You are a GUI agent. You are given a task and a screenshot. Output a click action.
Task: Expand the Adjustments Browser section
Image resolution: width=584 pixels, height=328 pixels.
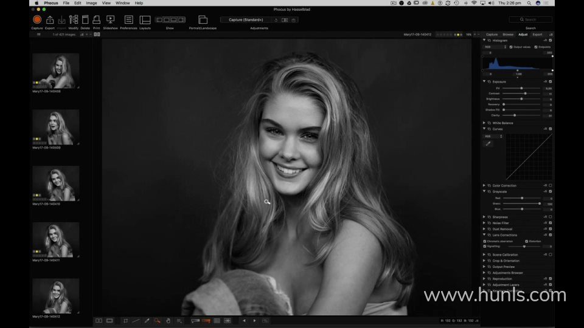484,273
